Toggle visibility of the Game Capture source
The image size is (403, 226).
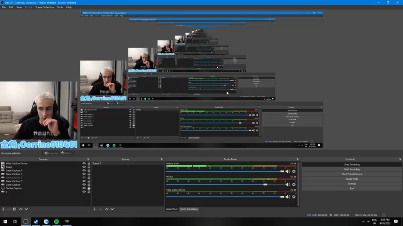(84, 184)
